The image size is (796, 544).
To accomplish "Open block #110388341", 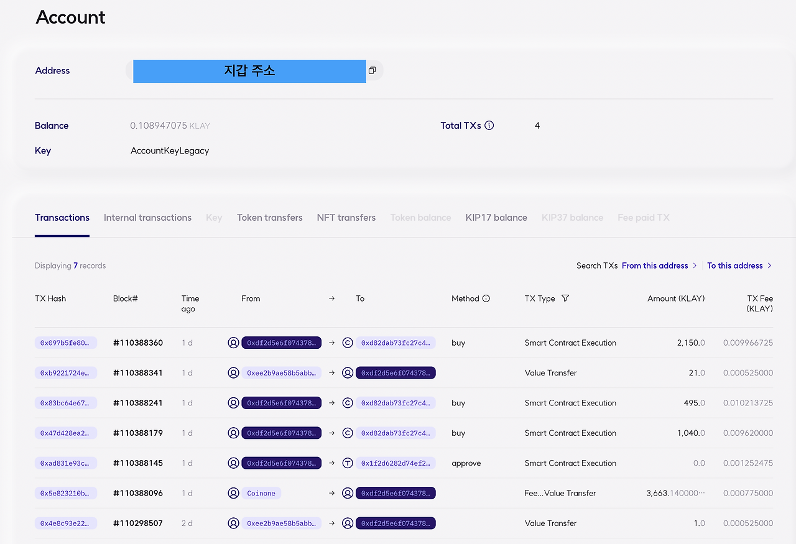I will click(x=138, y=373).
